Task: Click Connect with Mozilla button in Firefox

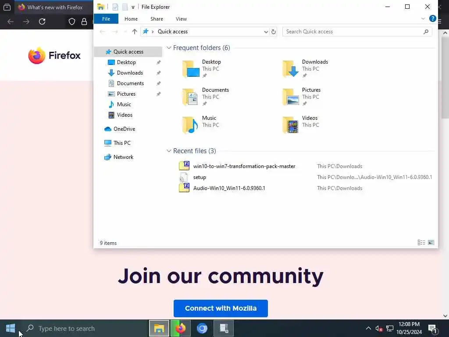Action: (x=221, y=308)
